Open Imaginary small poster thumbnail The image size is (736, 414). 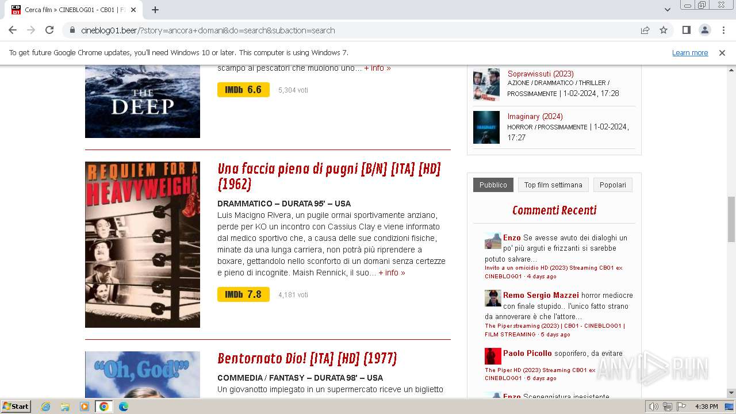[486, 127]
